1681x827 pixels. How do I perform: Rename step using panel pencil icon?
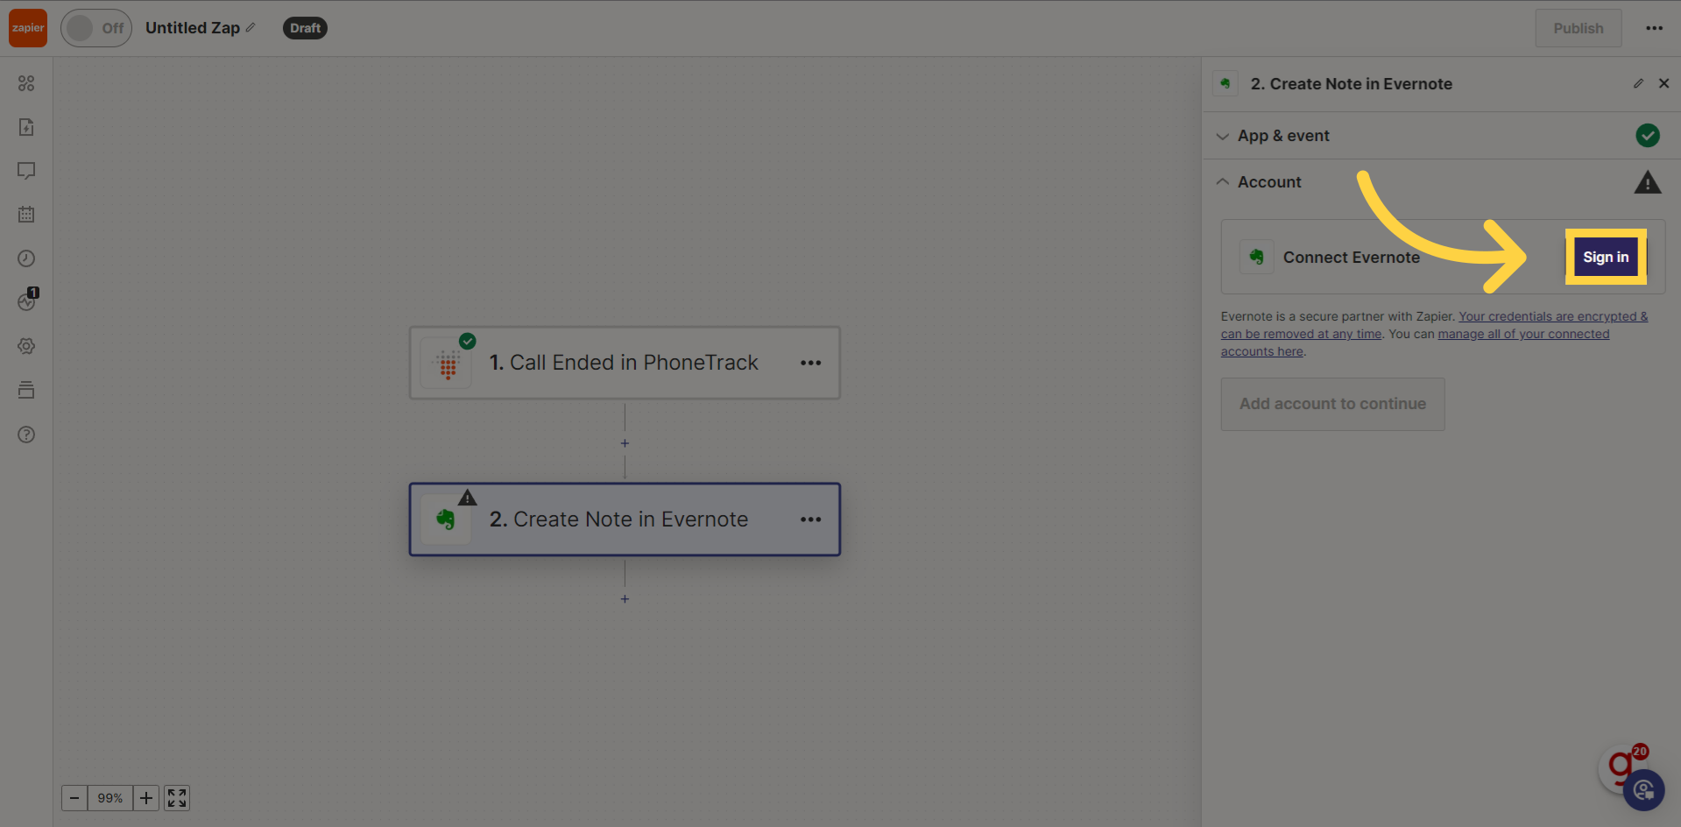point(1638,83)
